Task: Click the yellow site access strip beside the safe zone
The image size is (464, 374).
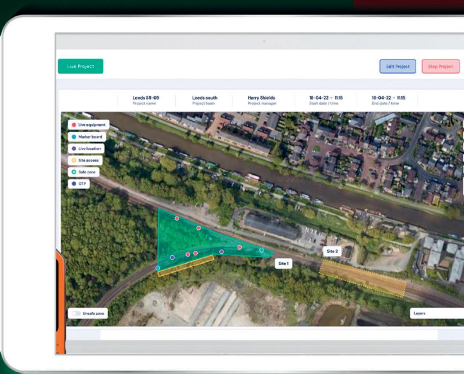Action: pos(186,266)
